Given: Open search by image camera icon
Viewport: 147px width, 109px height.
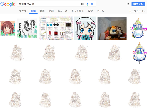Looking at the screenshot, I should tap(82, 4).
